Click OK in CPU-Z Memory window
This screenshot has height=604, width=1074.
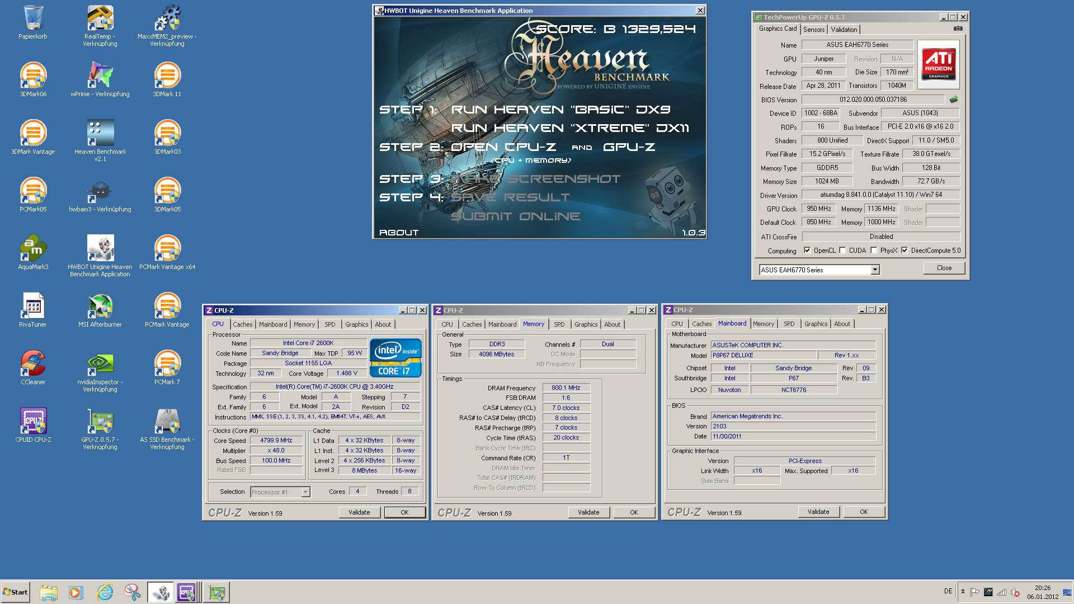click(x=634, y=512)
